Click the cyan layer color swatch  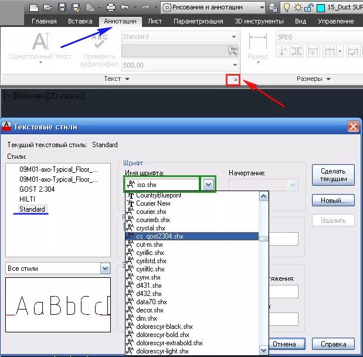tap(321, 8)
